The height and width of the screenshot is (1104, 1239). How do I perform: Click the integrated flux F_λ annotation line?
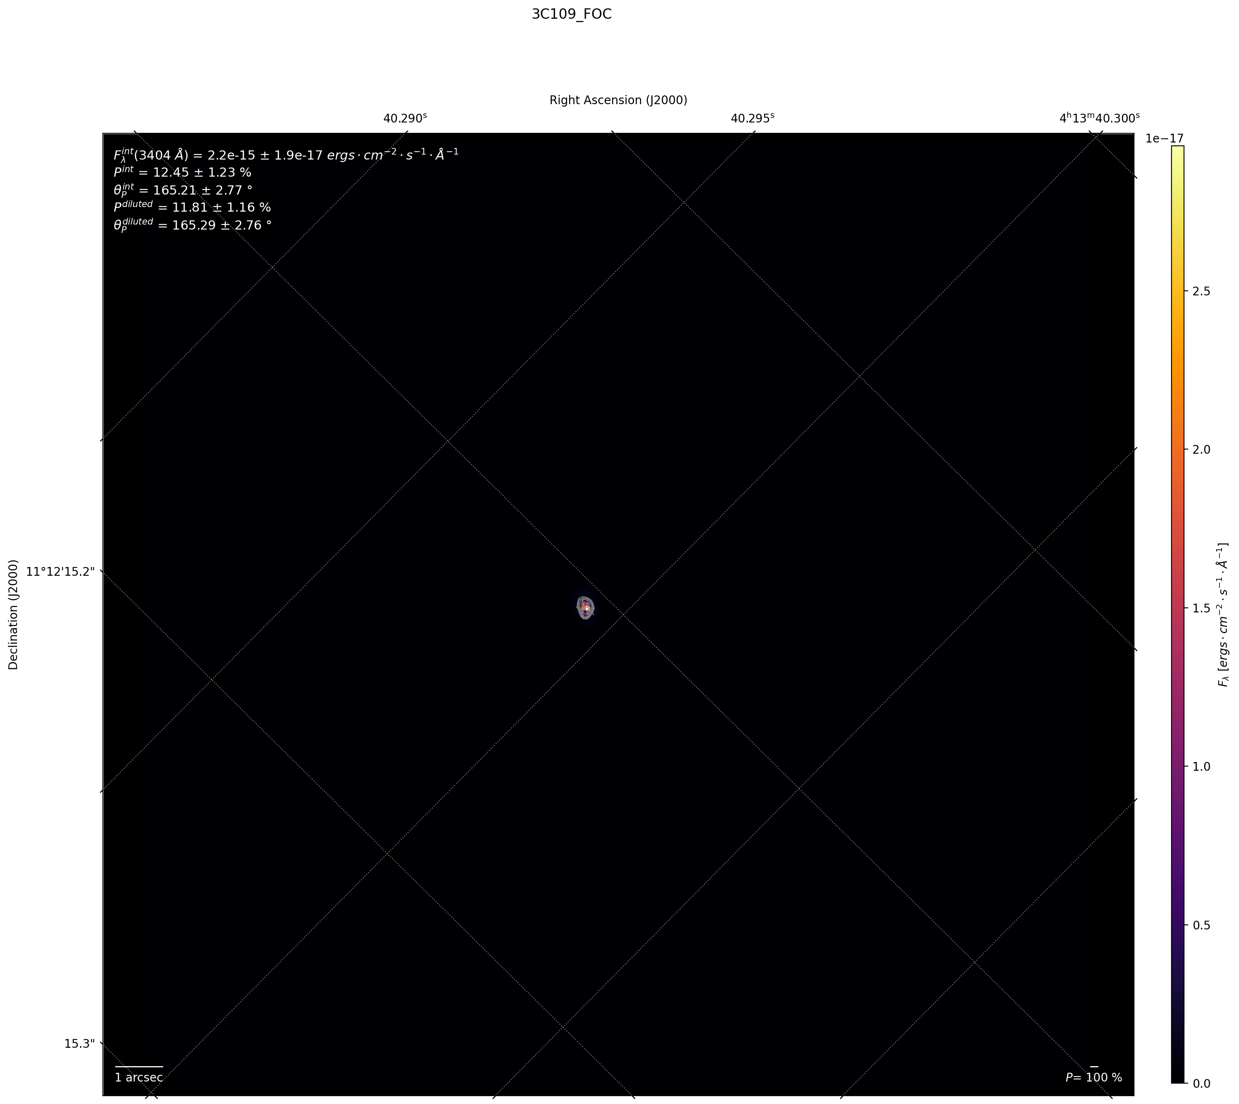pos(286,155)
